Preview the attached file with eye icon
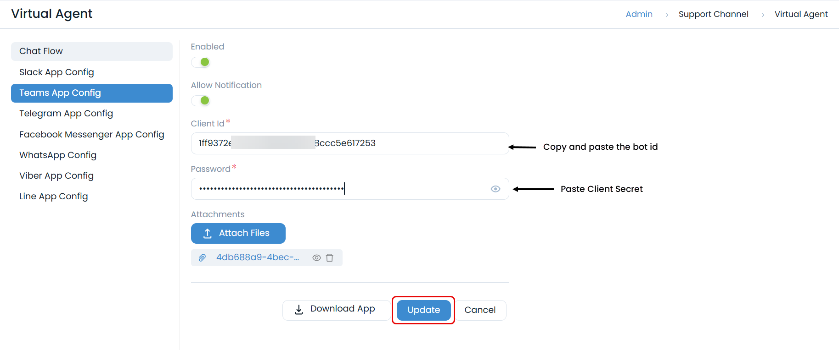 [x=316, y=258]
